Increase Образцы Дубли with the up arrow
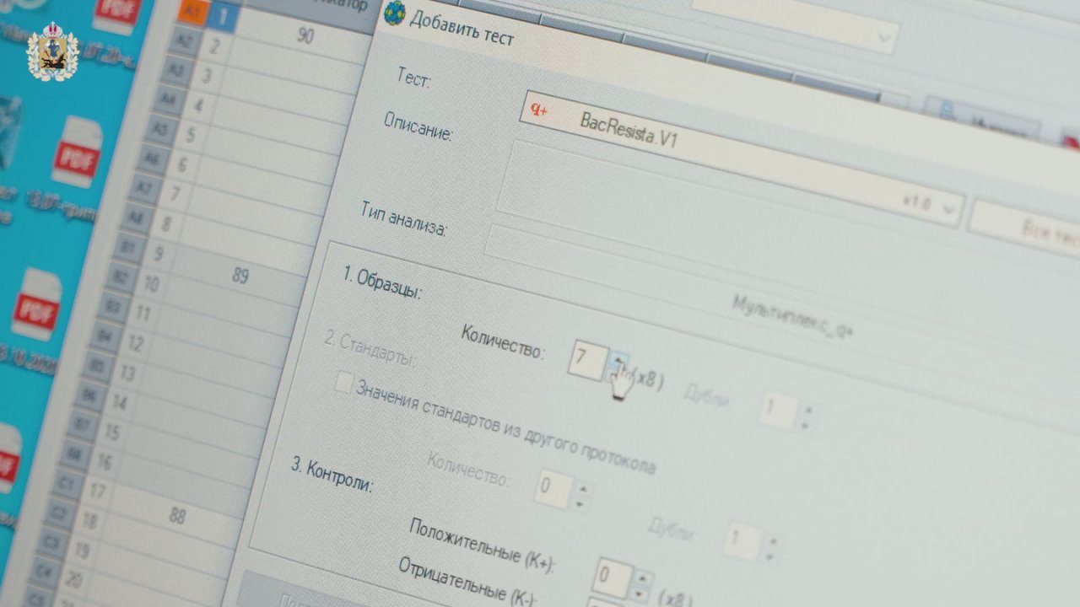This screenshot has width=1080, height=607. coord(808,410)
